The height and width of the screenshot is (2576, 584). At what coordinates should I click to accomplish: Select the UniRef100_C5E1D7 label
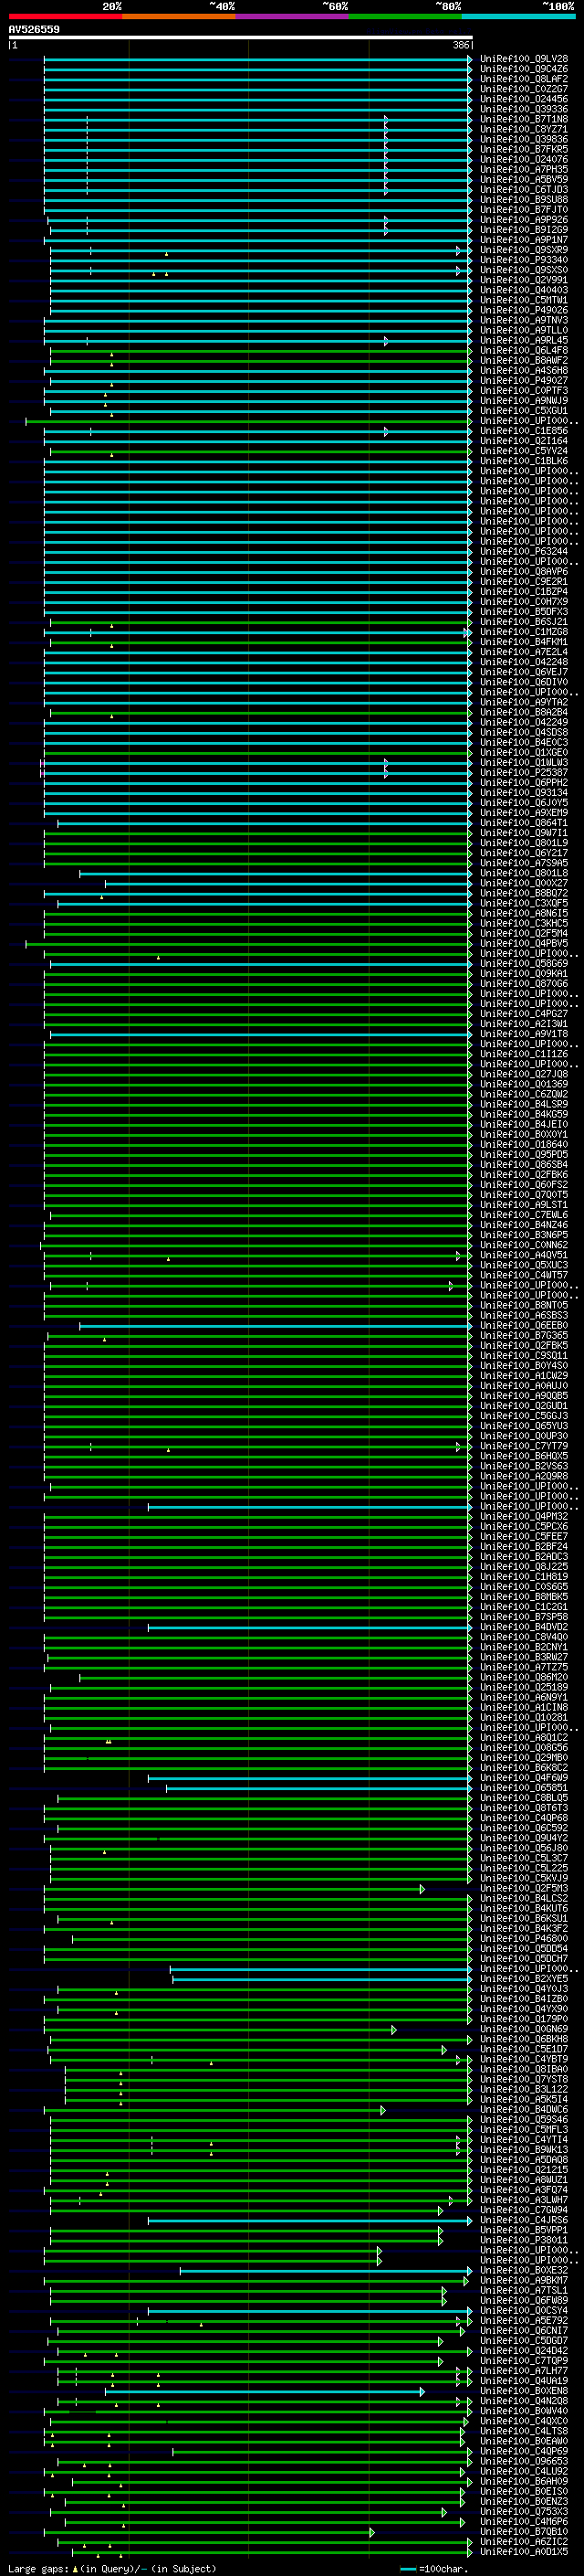pos(524,2049)
